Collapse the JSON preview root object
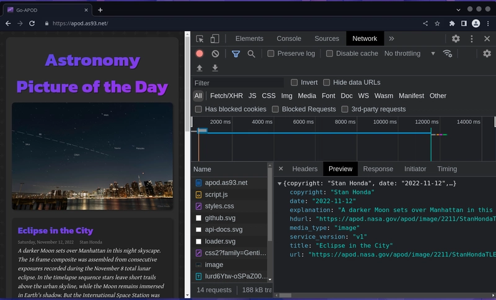 [x=280, y=183]
